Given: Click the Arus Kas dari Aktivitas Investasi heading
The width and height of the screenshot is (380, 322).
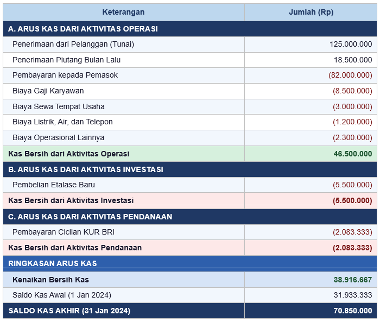Looking at the screenshot, I should click(86, 169).
